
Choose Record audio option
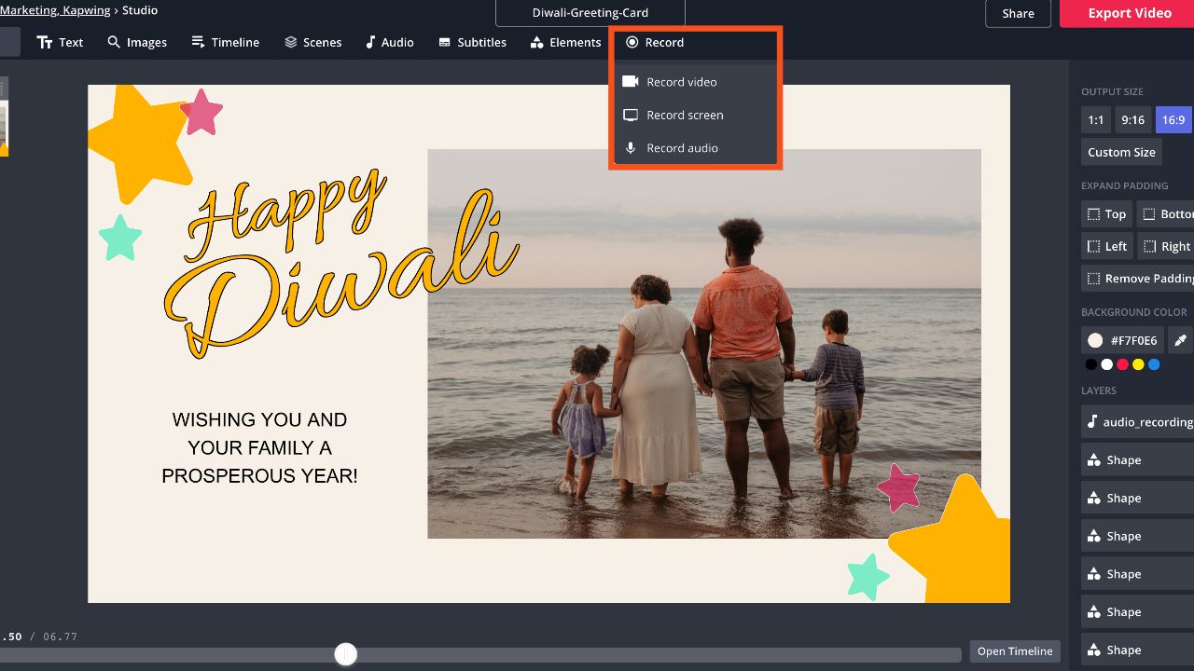682,148
